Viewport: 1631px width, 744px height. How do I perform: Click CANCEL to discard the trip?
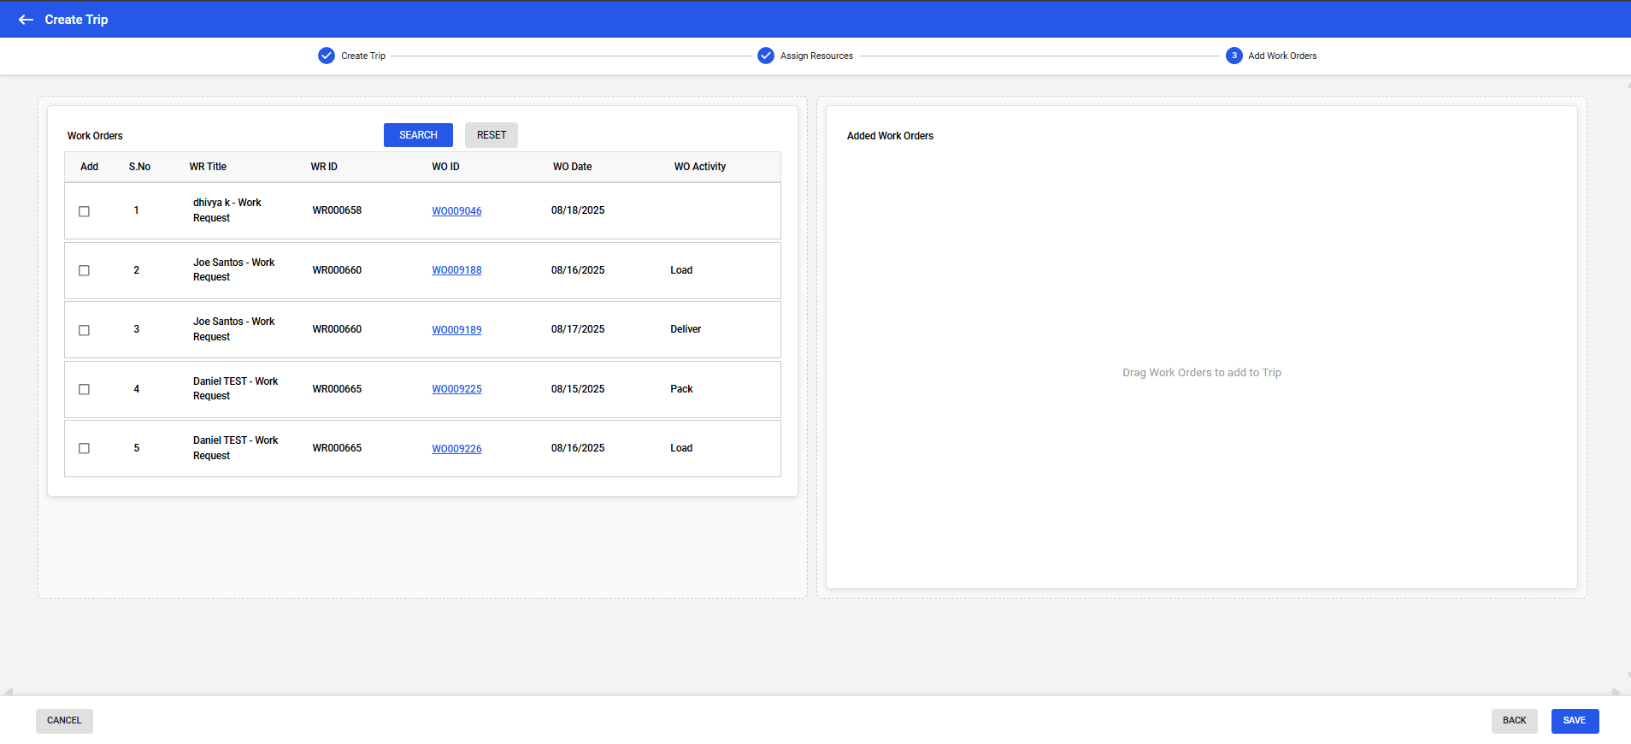pyautogui.click(x=64, y=721)
